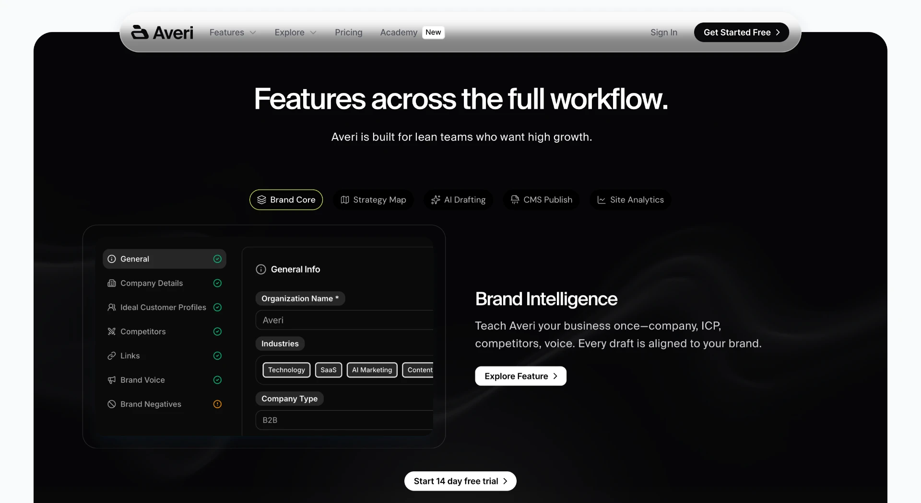Click the person icon beside Ideal Customer Profiles

point(112,307)
